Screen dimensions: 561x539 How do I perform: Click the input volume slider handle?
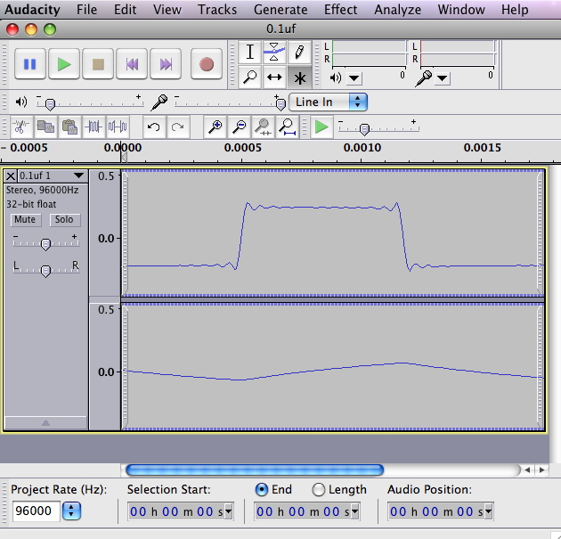280,104
